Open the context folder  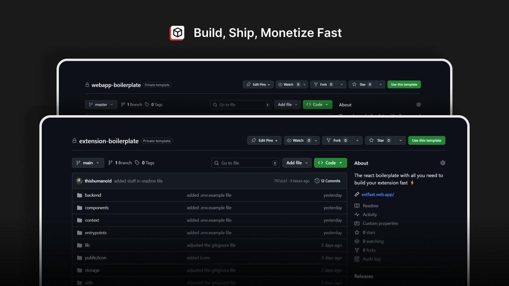92,220
